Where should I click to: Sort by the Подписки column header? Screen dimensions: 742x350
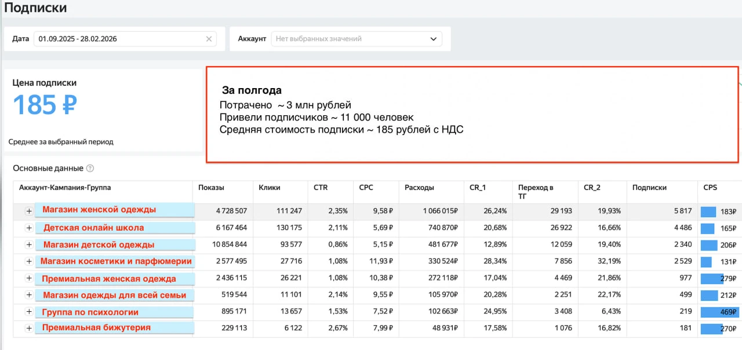pyautogui.click(x=649, y=188)
